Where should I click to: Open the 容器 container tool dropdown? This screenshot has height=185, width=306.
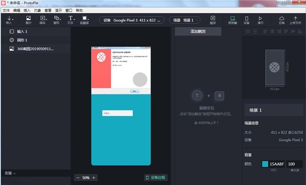coord(85,20)
